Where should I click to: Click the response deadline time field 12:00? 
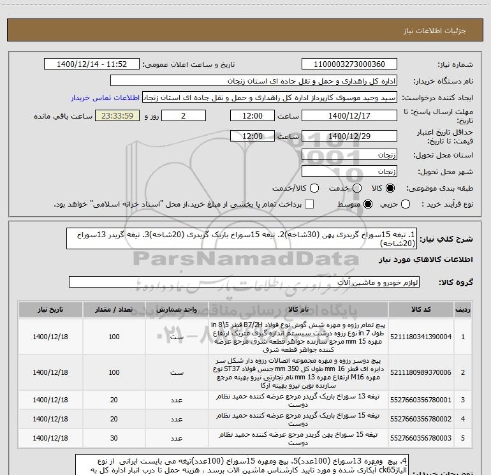(253, 115)
